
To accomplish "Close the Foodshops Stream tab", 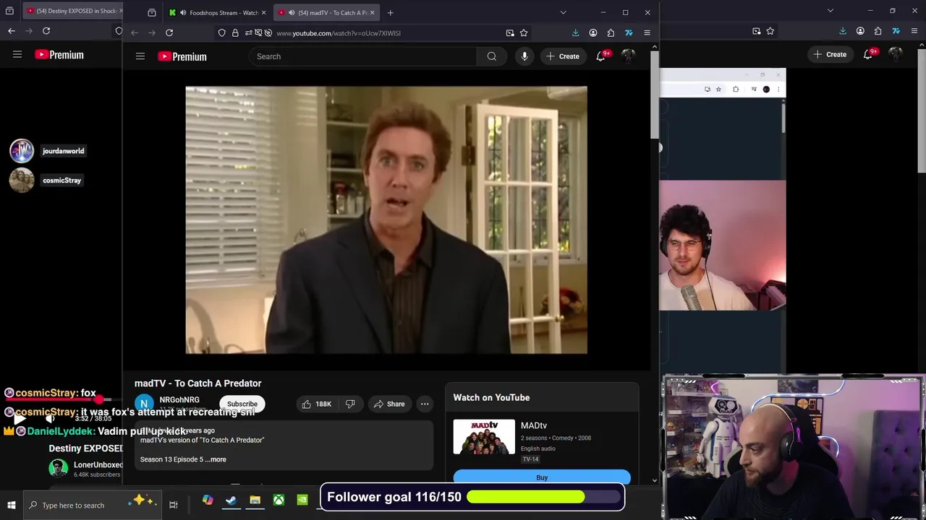I will [x=263, y=12].
